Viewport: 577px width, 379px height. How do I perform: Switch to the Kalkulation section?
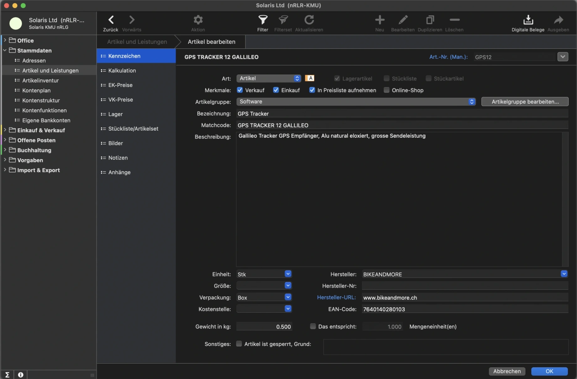122,71
